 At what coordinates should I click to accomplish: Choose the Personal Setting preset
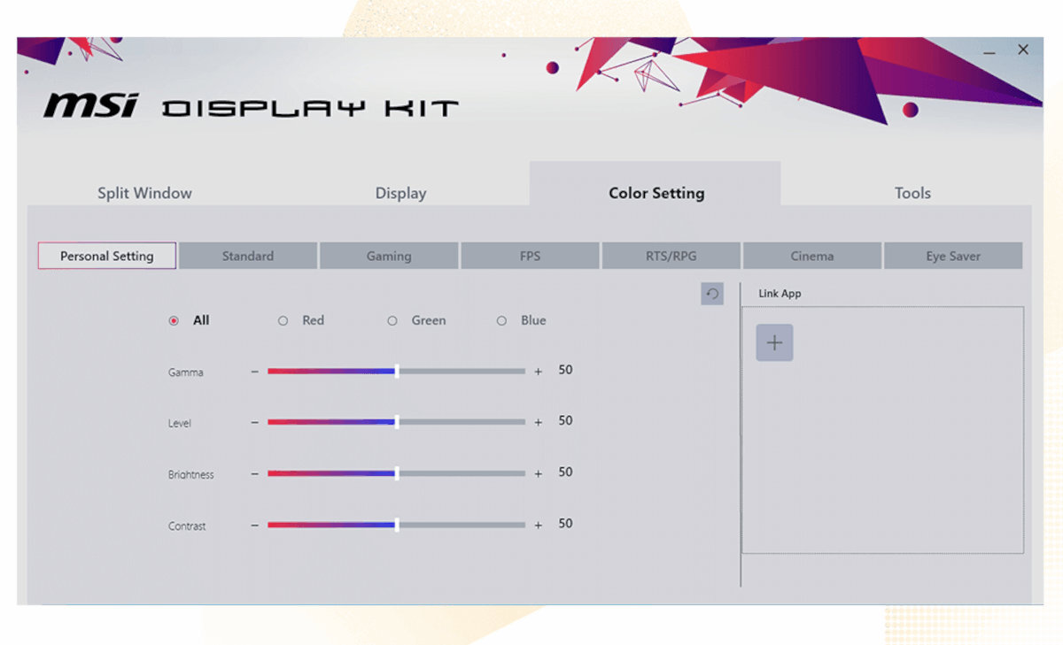107,256
